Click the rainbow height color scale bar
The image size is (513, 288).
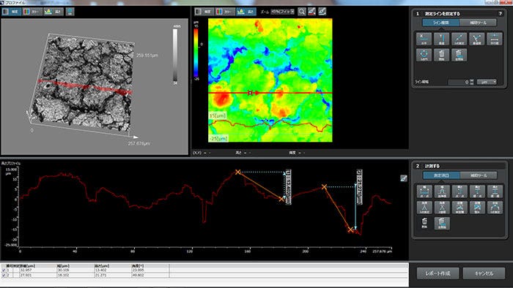196,53
